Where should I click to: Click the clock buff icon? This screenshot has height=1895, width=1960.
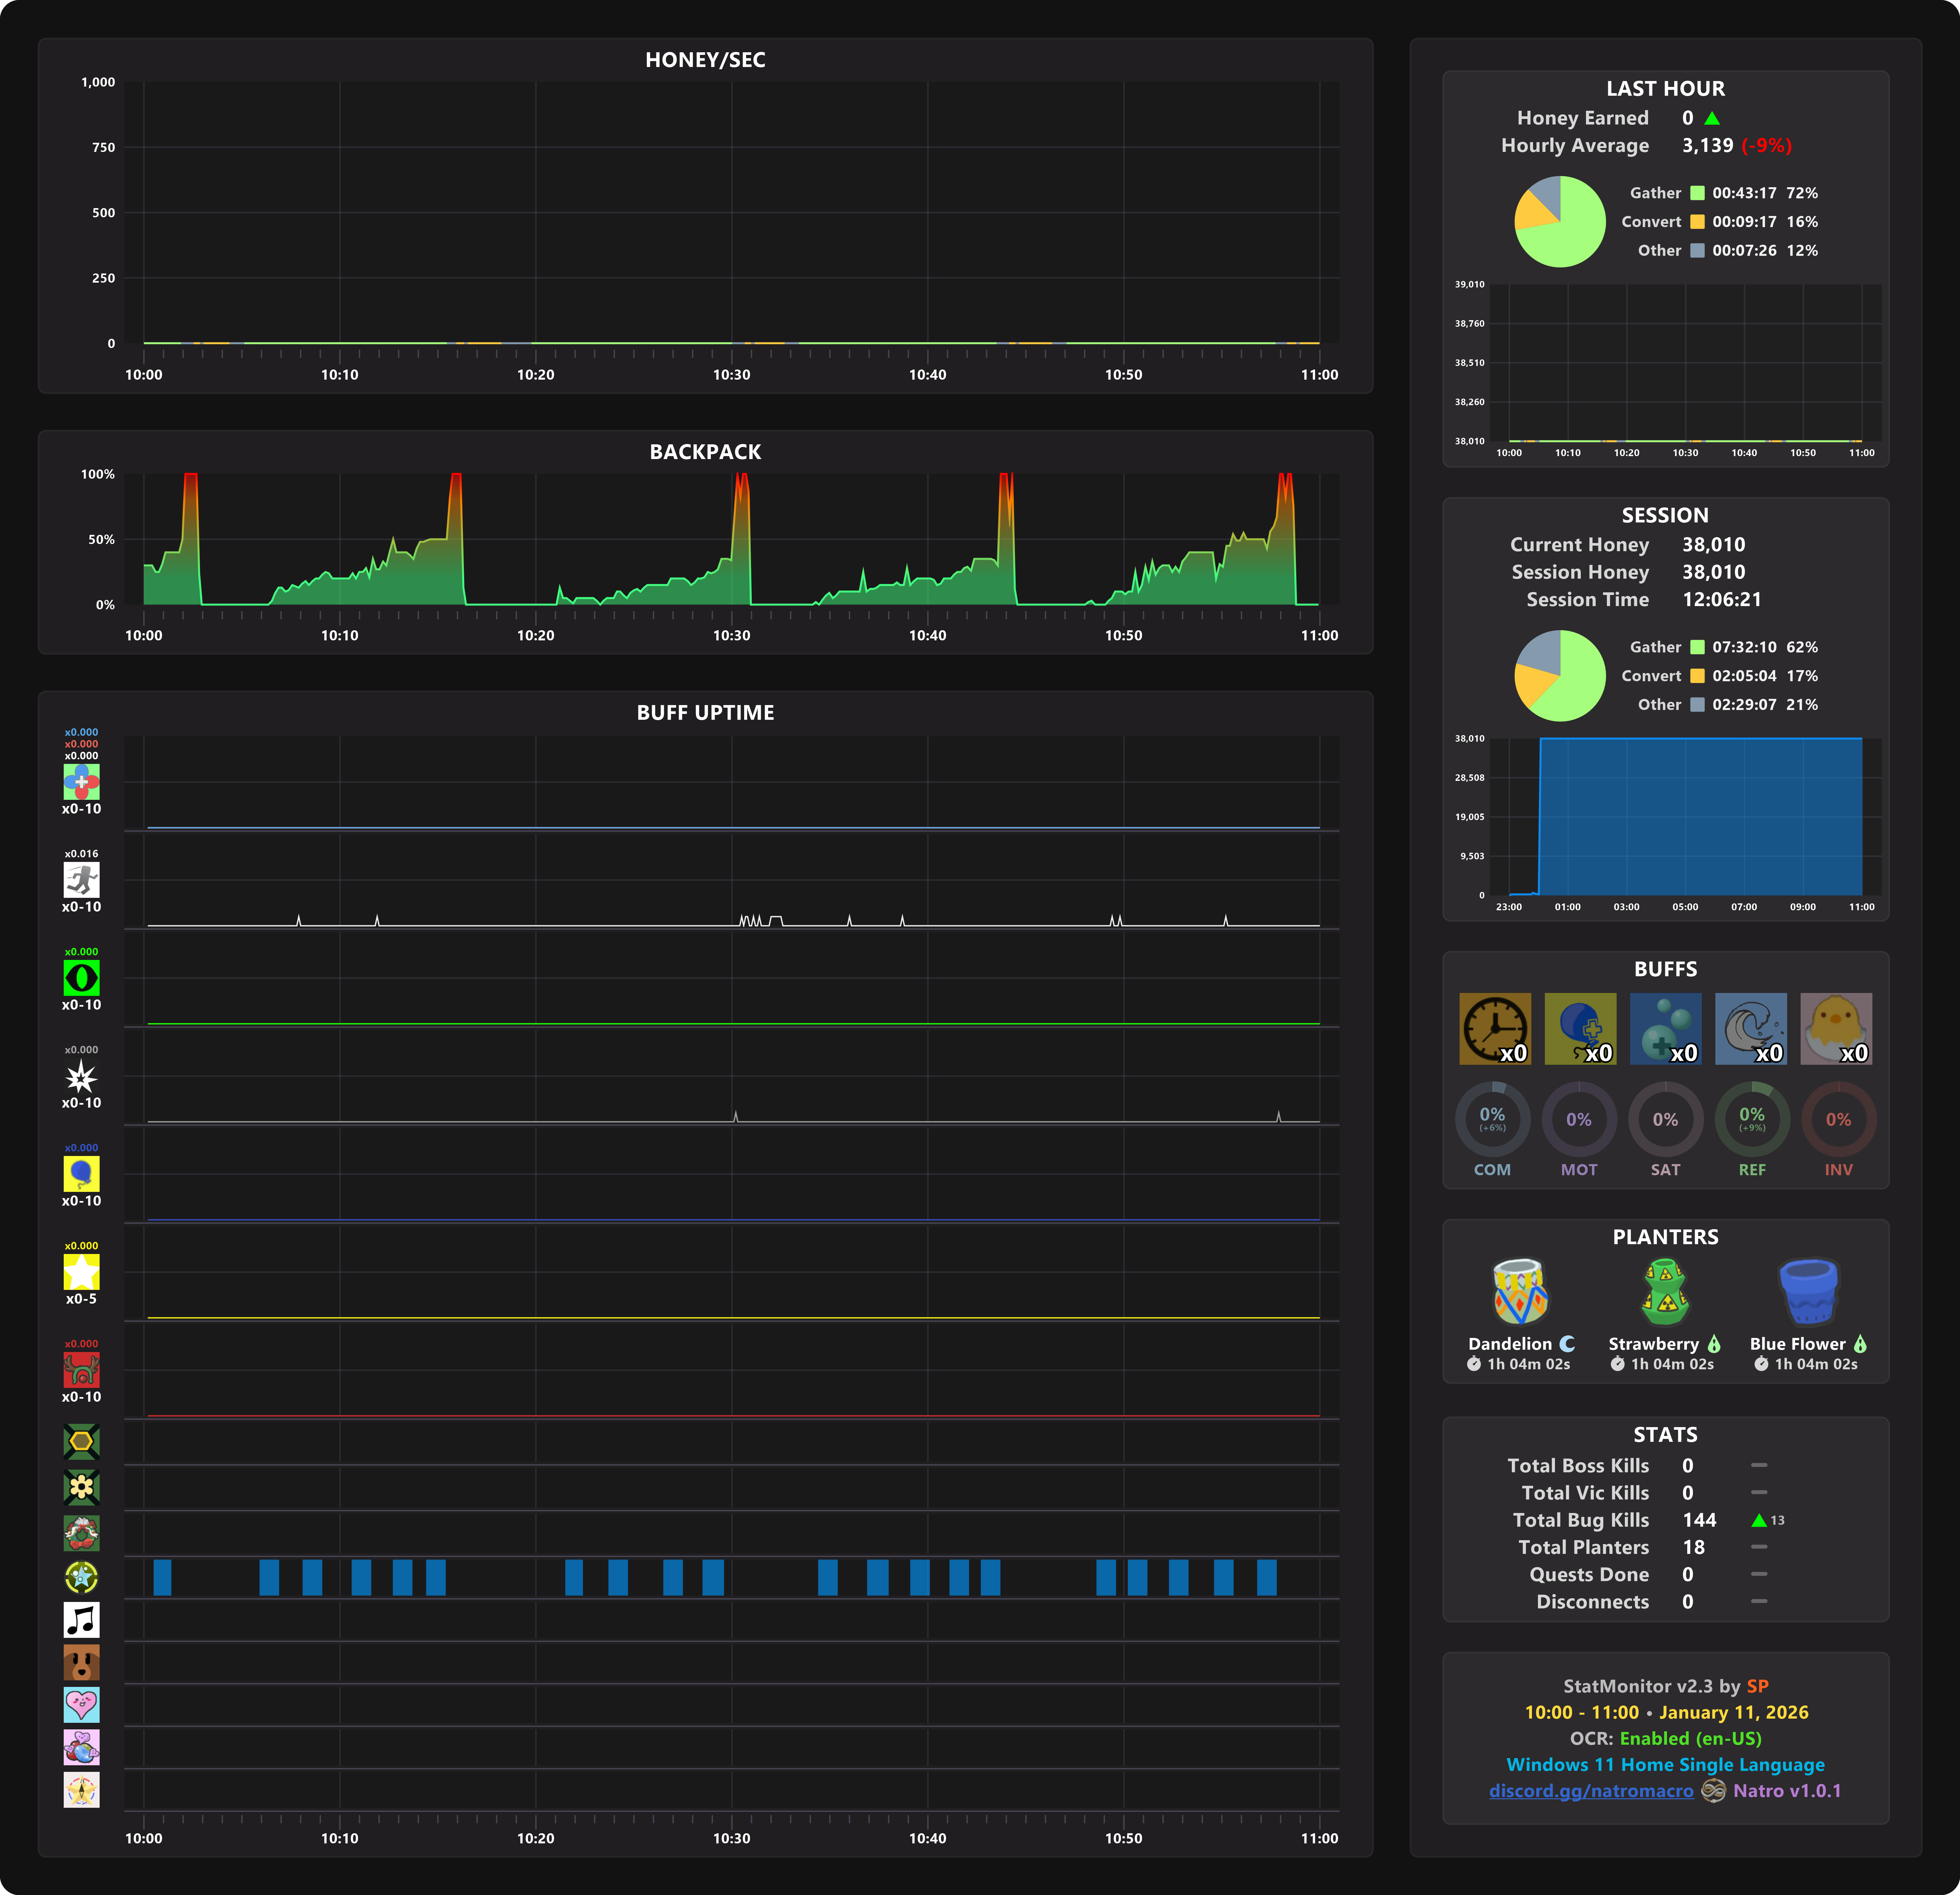tap(1494, 1028)
